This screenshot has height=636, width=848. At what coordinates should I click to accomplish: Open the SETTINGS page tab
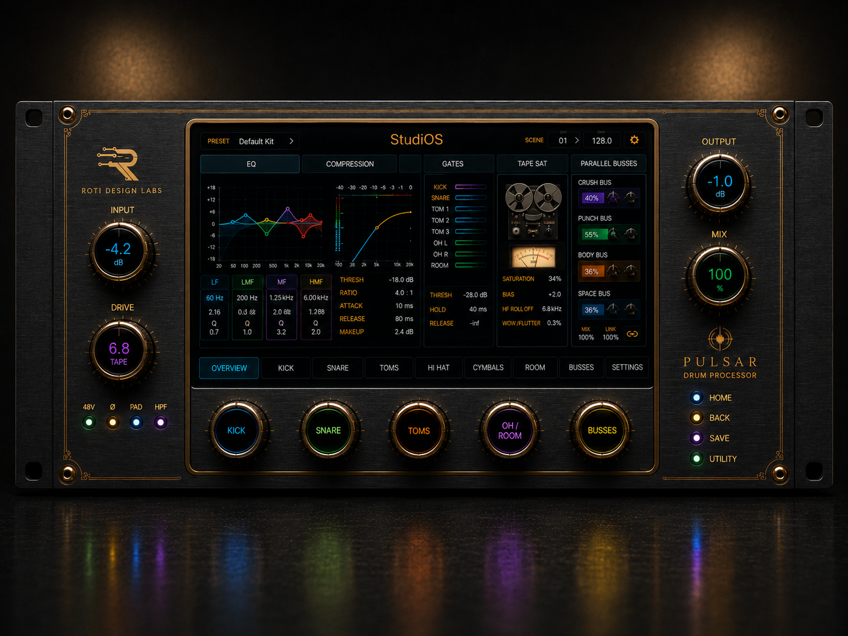coord(627,368)
